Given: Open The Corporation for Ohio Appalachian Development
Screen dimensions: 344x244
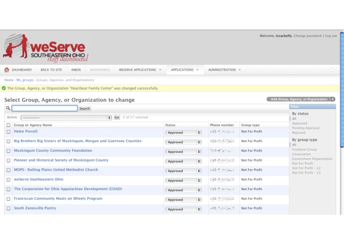Looking at the screenshot, I should click(x=68, y=189).
